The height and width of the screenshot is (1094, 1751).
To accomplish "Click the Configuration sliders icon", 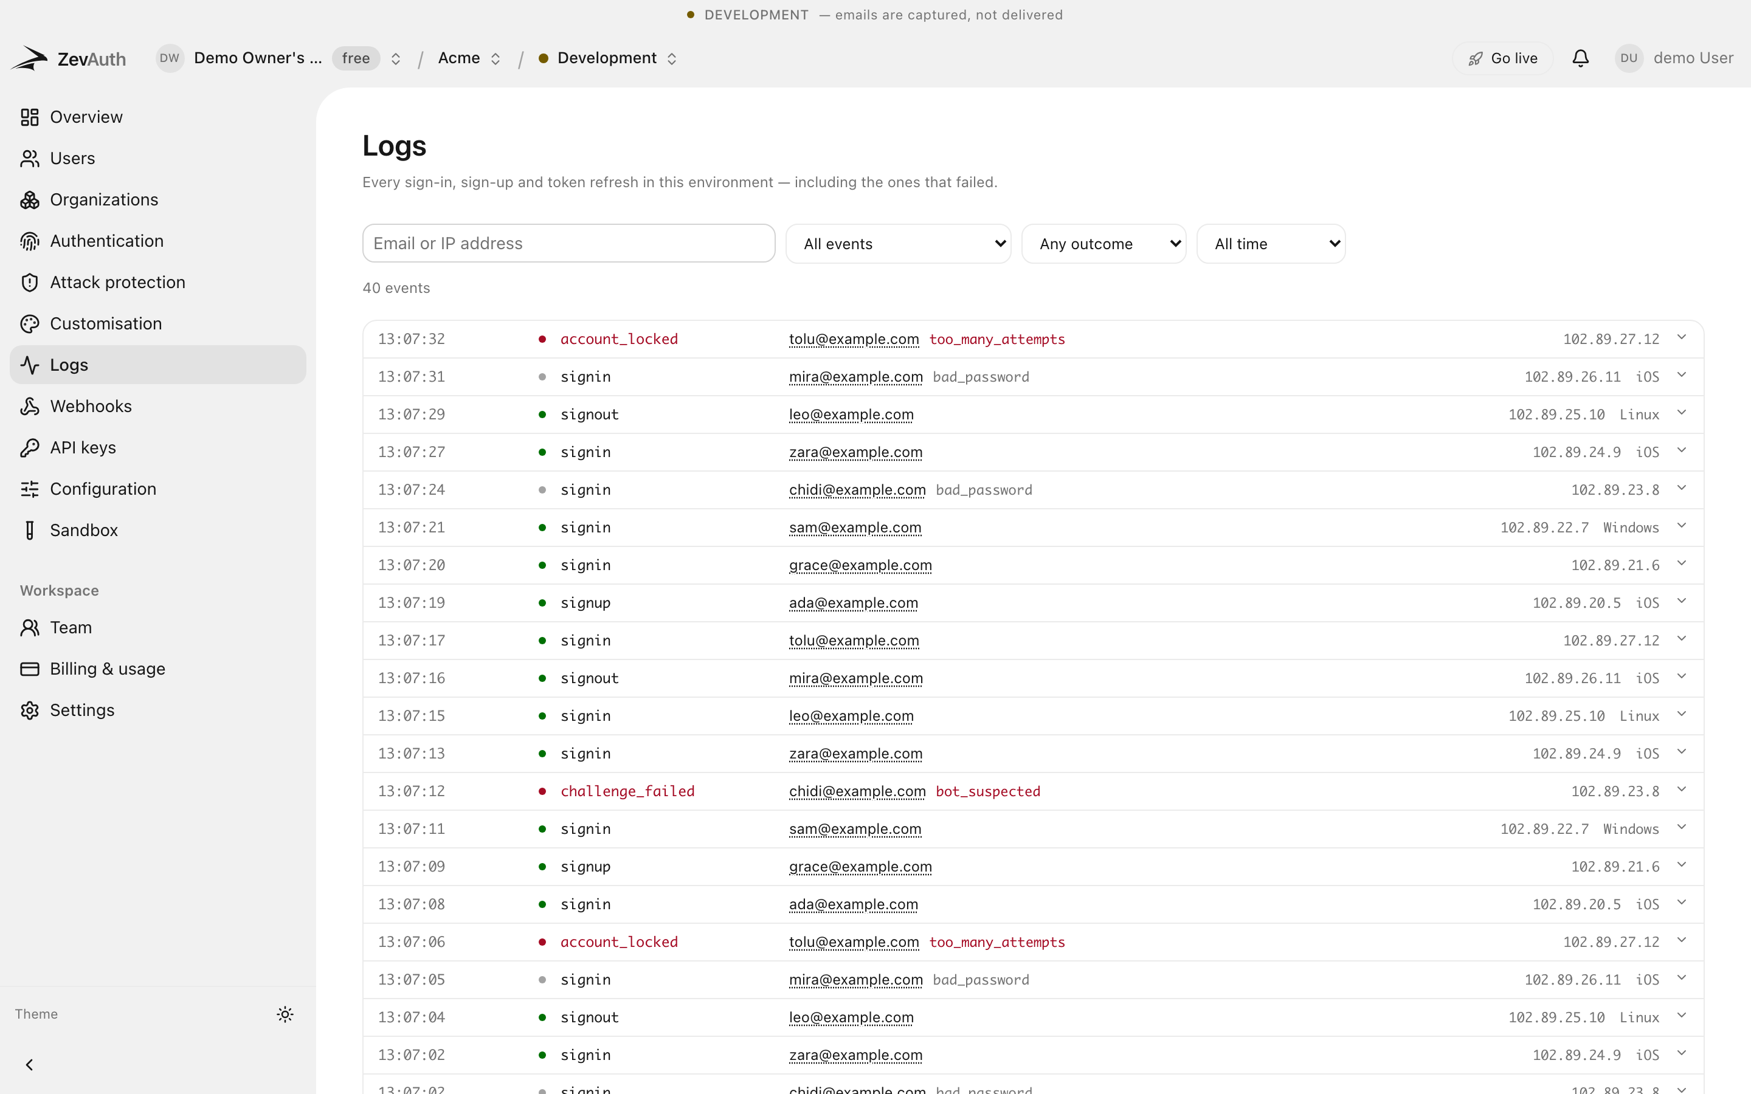I will (x=30, y=489).
